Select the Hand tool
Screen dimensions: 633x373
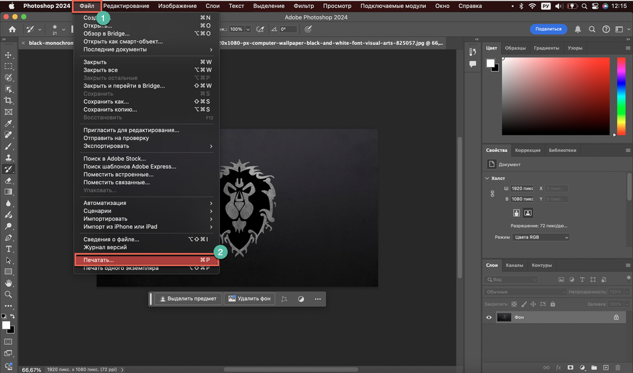coord(8,283)
